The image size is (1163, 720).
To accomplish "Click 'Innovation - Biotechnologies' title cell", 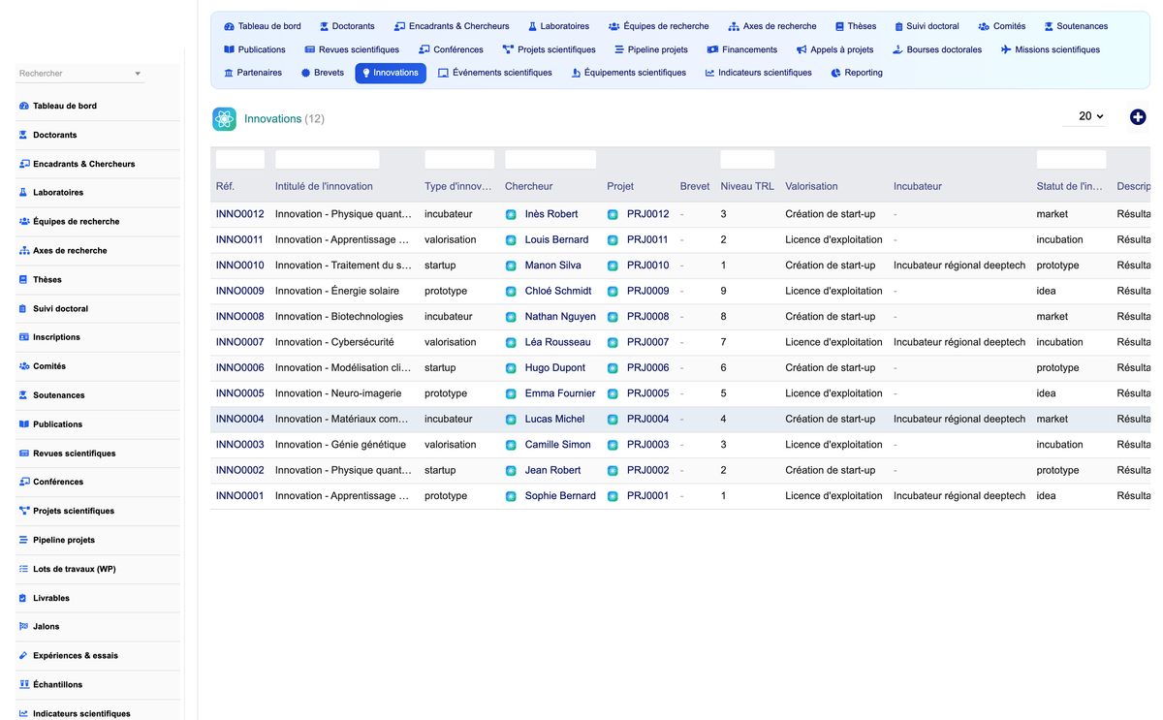I will pos(339,317).
